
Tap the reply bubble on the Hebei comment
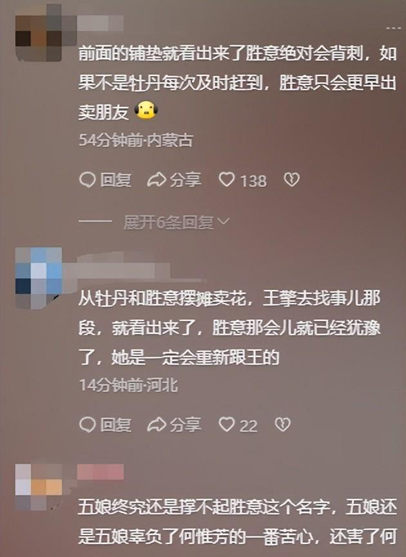pos(87,424)
